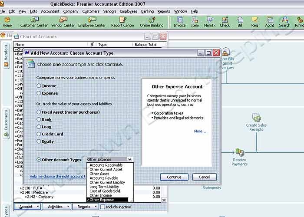Click the Name column header

[x=50, y=45]
